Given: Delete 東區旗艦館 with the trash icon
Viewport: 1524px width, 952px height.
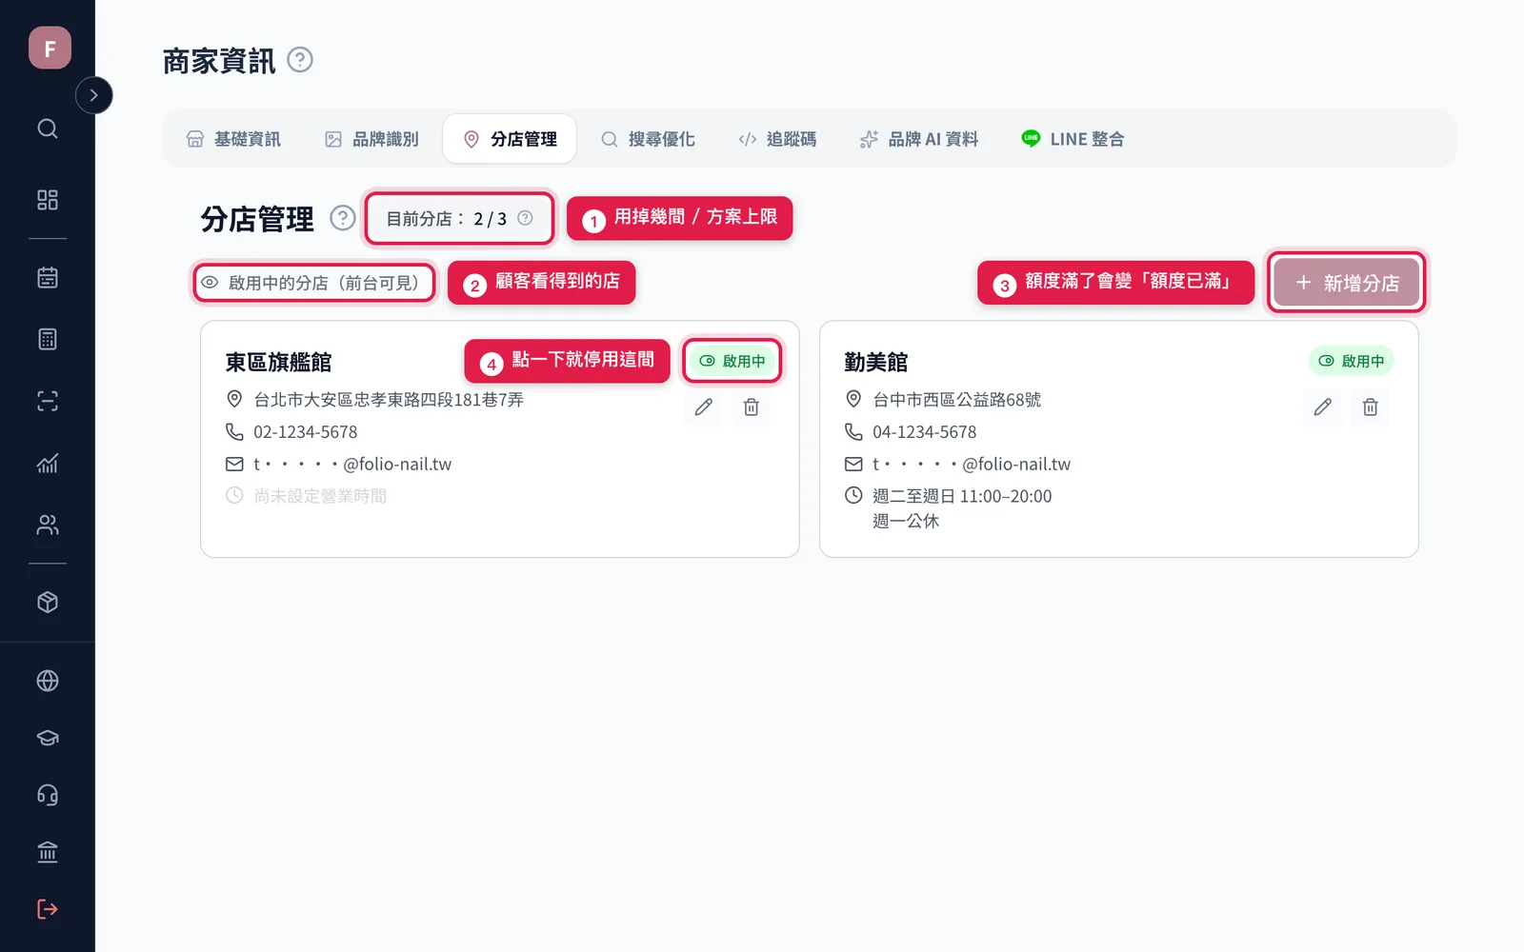Looking at the screenshot, I should (x=752, y=407).
